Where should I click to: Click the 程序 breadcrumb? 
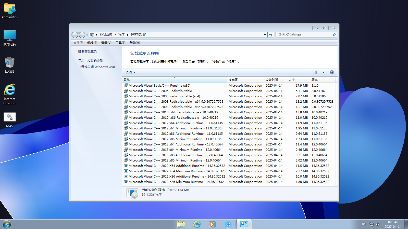(121, 35)
